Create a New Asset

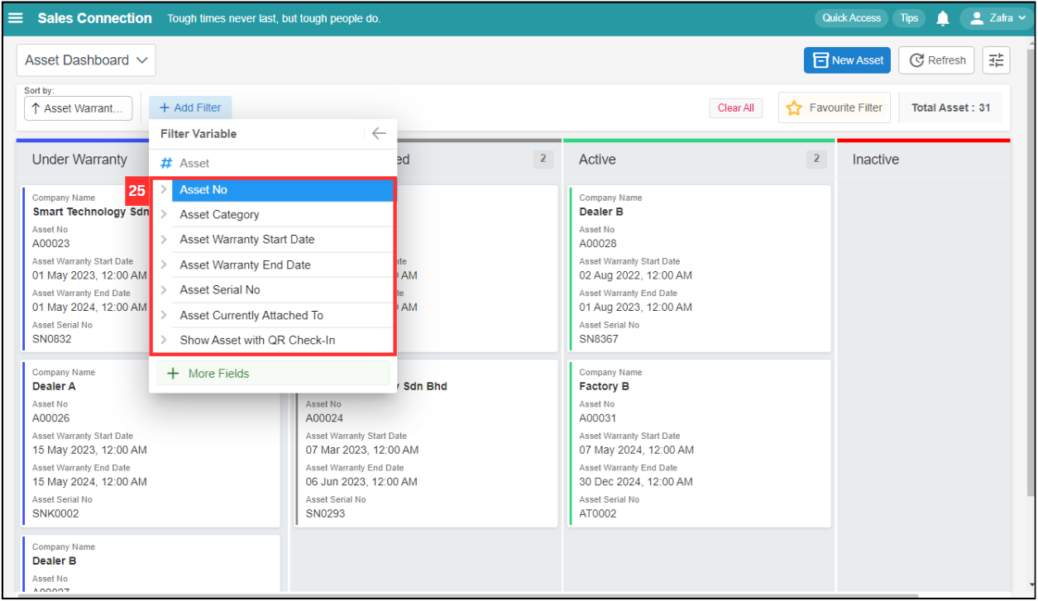[848, 60]
